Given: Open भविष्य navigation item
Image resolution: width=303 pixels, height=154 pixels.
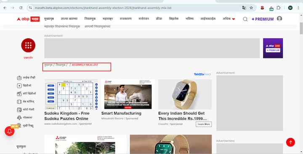Looking at the screenshot, I should pyautogui.click(x=189, y=19).
